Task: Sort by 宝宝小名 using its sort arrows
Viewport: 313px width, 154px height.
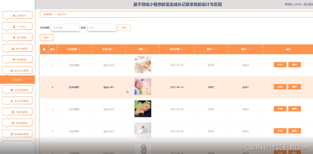Action: click(x=113, y=49)
